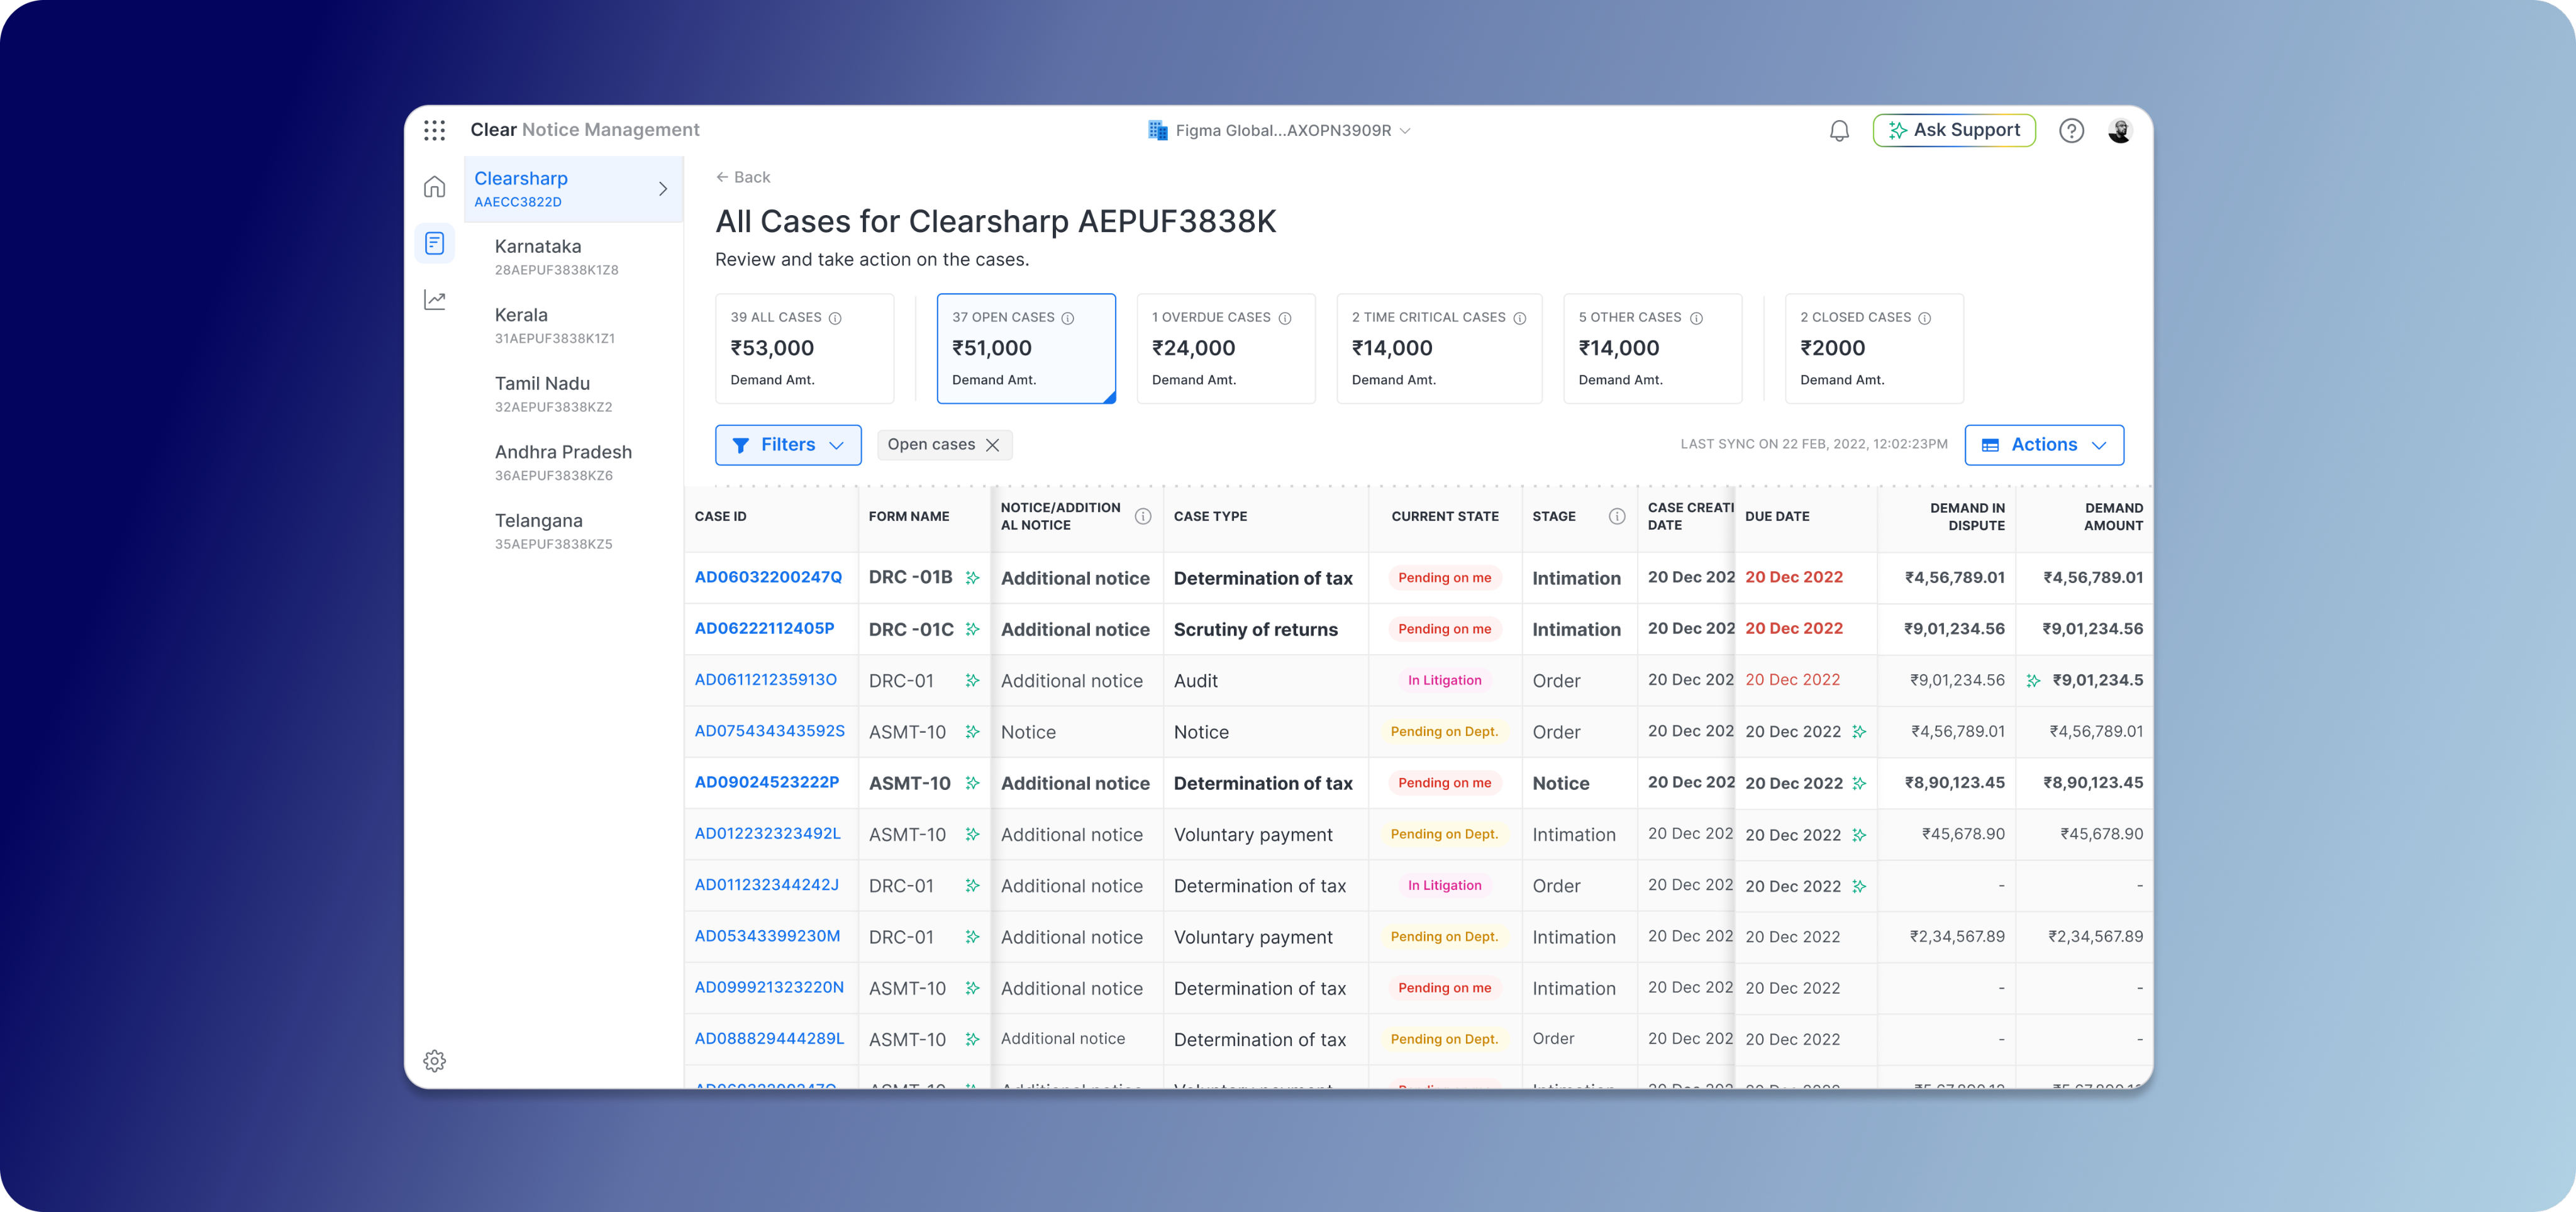Select the 39 All Cases summary card
This screenshot has width=2576, height=1212.
(x=804, y=348)
